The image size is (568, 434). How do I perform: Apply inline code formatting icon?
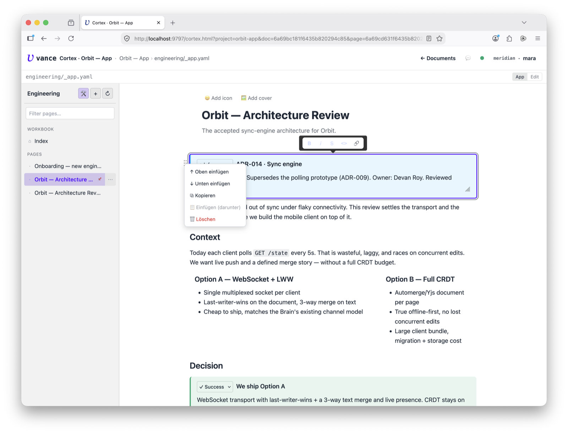[x=344, y=143]
